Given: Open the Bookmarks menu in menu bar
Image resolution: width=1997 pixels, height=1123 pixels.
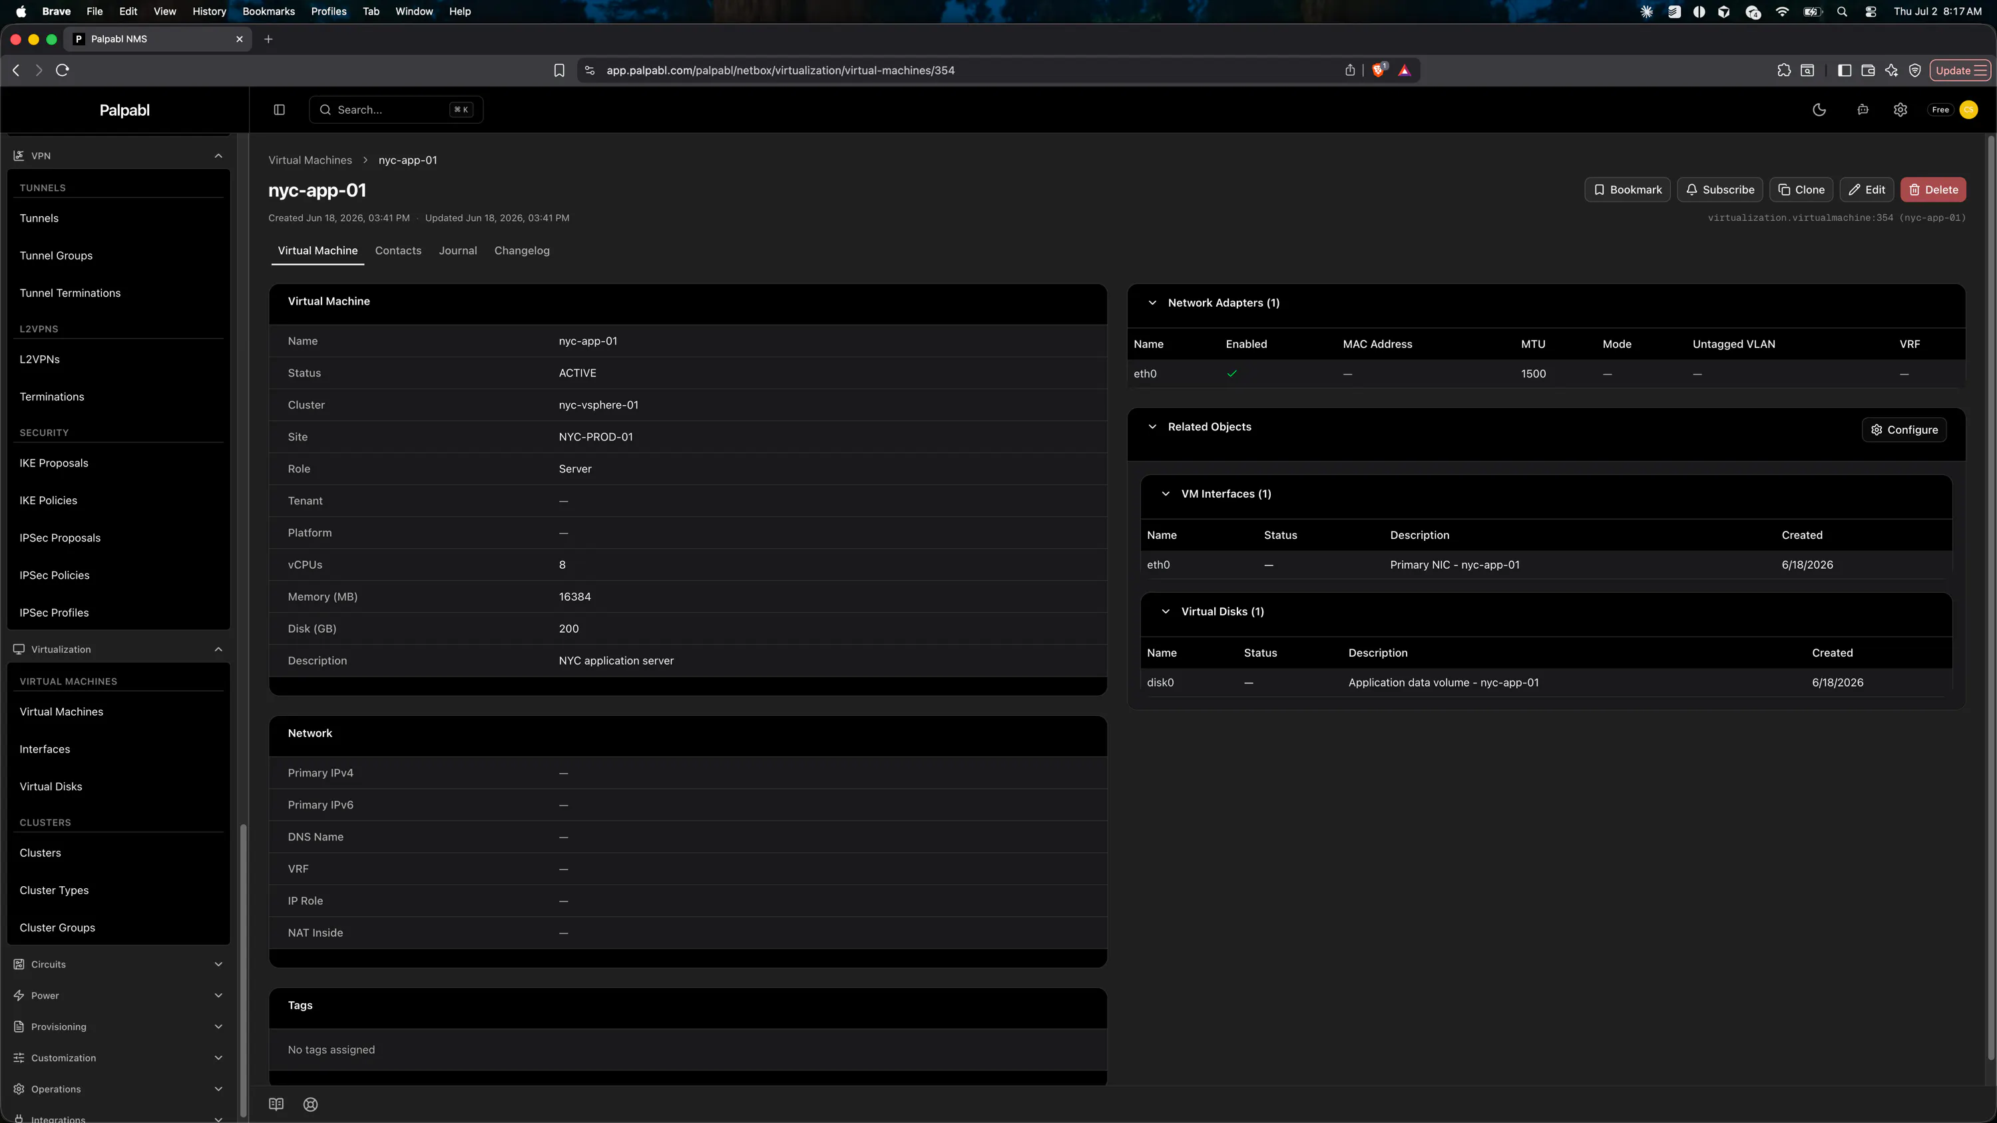Looking at the screenshot, I should tap(268, 11).
